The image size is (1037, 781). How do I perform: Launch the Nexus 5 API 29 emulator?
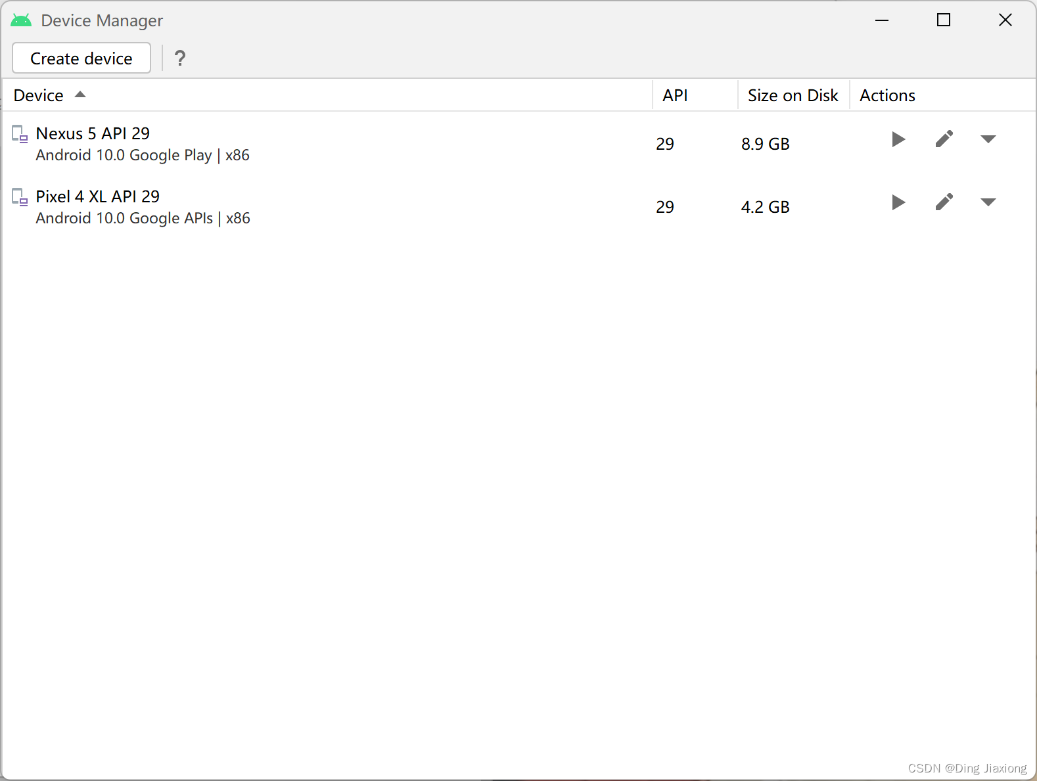(x=898, y=139)
